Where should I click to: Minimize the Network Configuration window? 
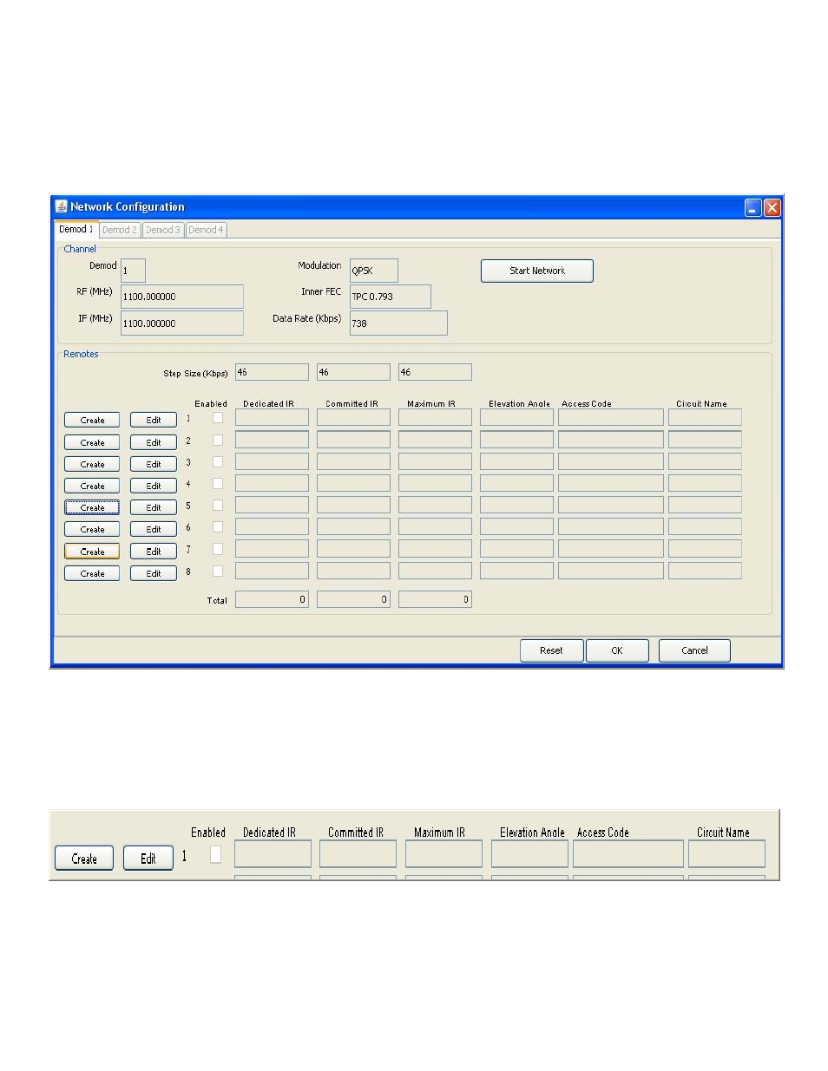click(752, 207)
